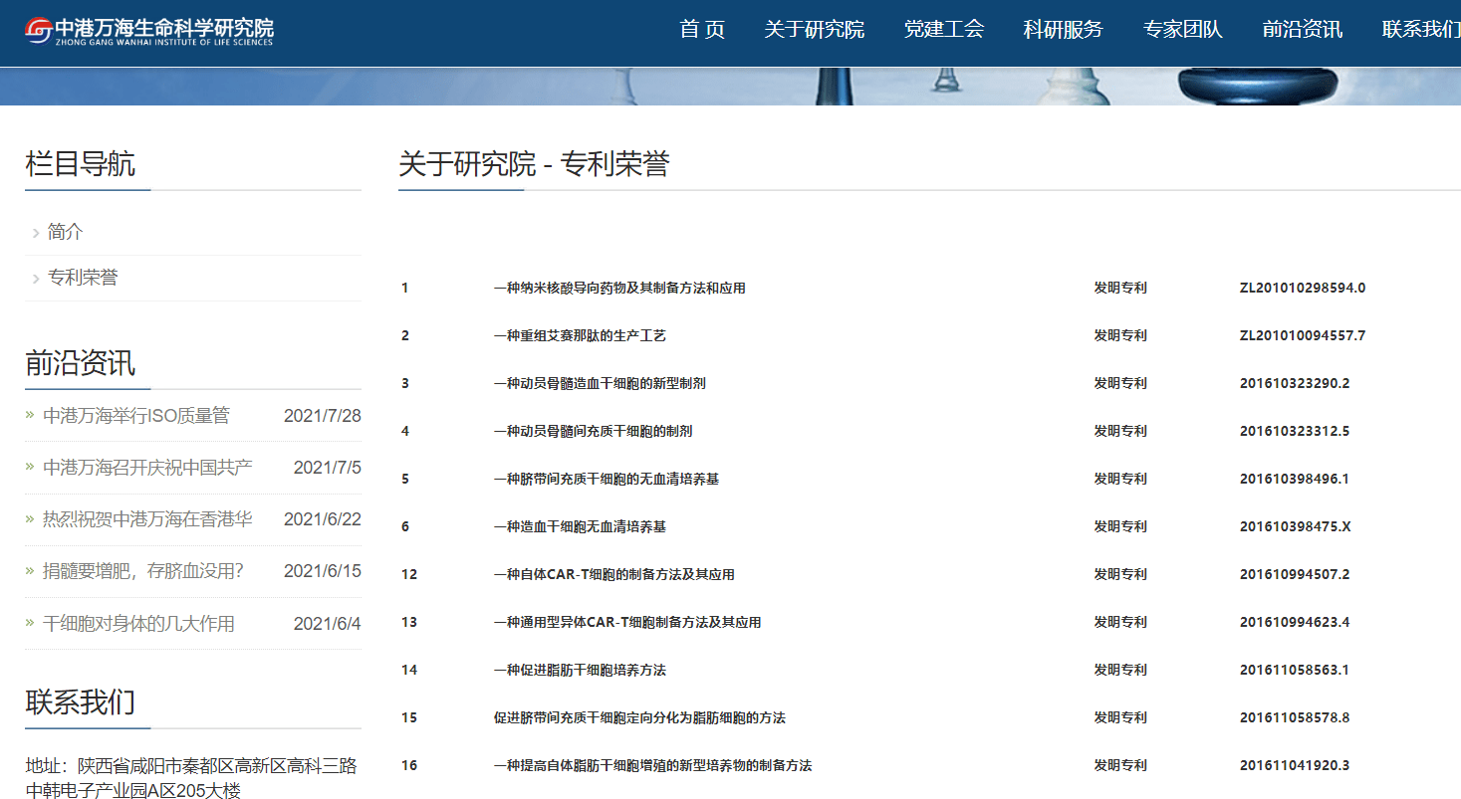1461x799 pixels.
Task: Open the 简介 sidebar link
Action: pyautogui.click(x=66, y=233)
